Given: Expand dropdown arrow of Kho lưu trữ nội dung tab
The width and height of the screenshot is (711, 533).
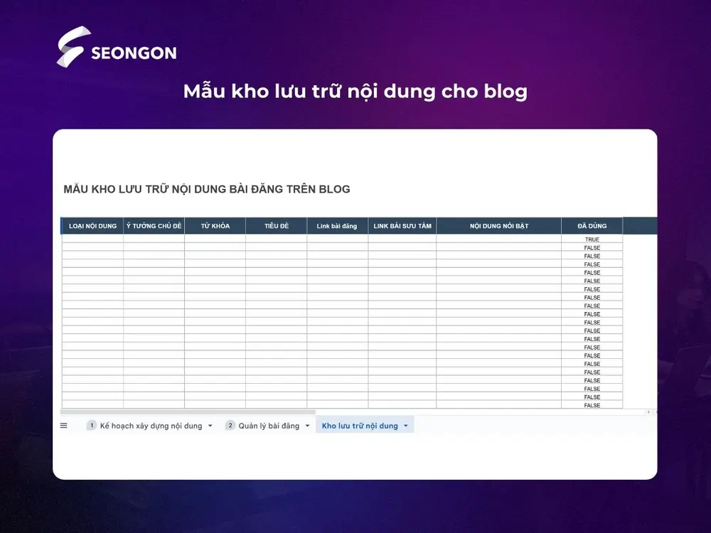Looking at the screenshot, I should 406,426.
